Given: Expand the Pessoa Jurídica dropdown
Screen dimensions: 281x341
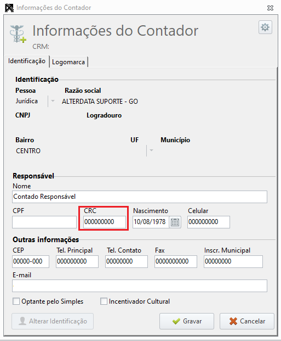Looking at the screenshot, I should click(53, 101).
